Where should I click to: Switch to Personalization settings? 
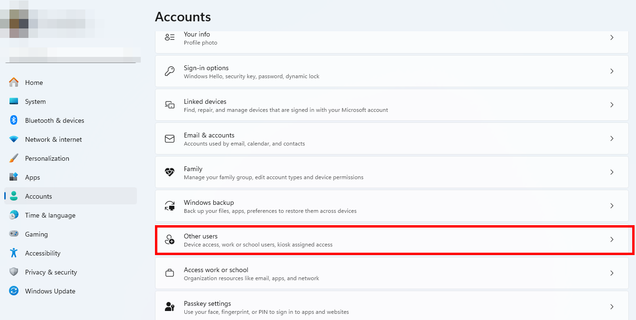click(47, 158)
